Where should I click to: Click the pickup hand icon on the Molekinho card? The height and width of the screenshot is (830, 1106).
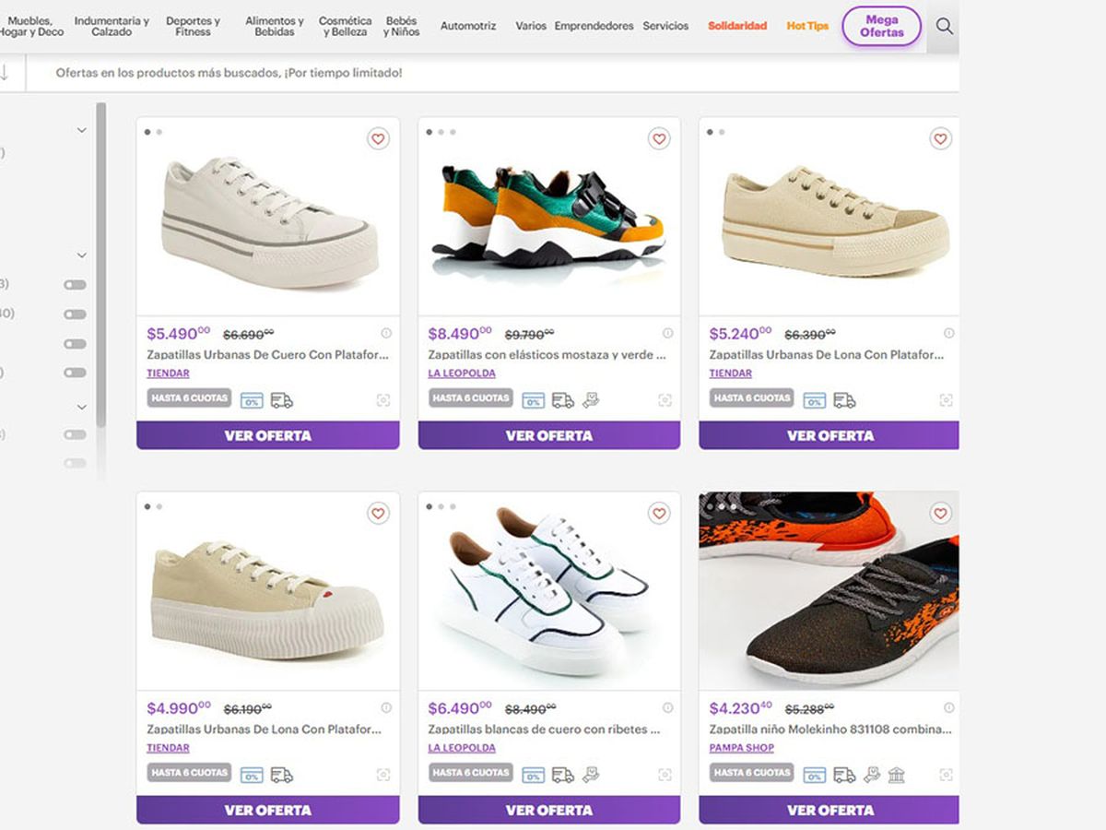874,774
